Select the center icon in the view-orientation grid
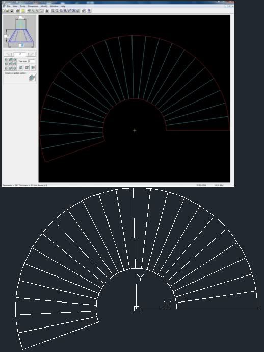Image resolution: width=264 pixels, height=352 pixels. tap(10, 64)
